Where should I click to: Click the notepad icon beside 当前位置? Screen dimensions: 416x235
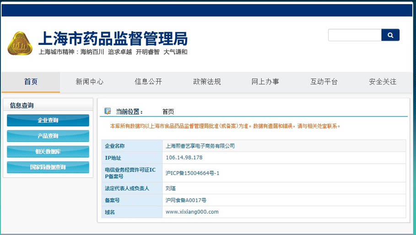point(108,111)
